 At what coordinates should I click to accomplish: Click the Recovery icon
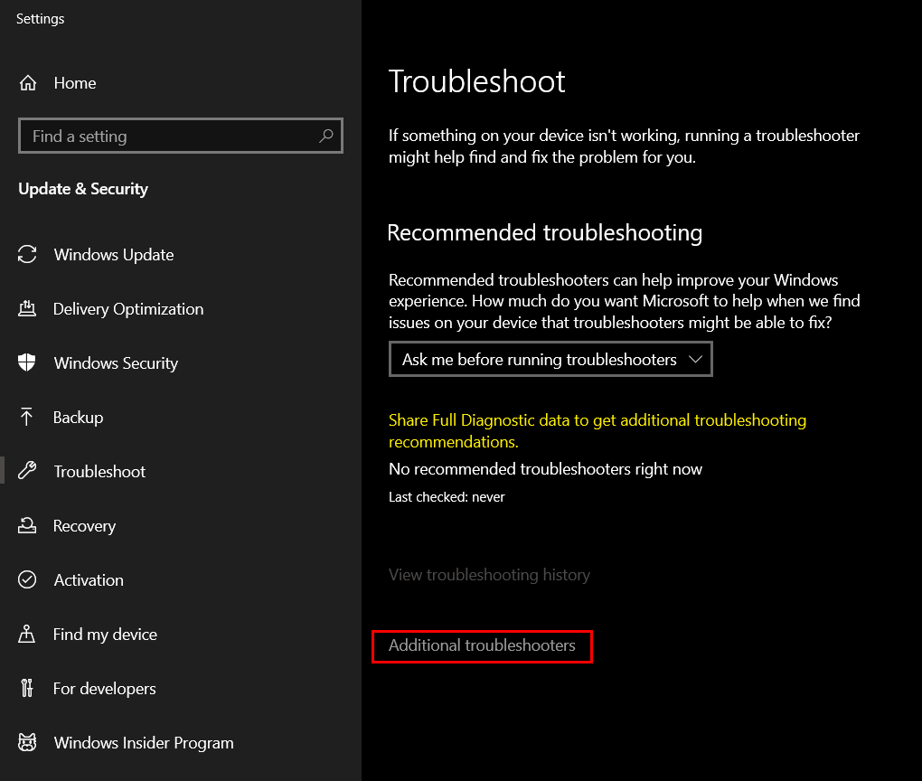(x=27, y=525)
